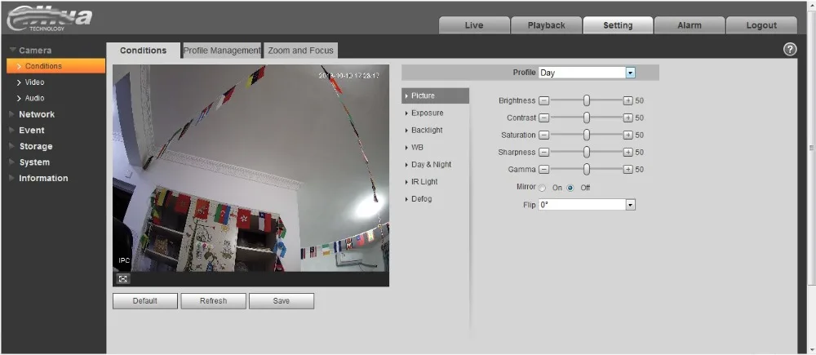Open the Profile Management tab
The height and width of the screenshot is (355, 816).
pos(222,51)
